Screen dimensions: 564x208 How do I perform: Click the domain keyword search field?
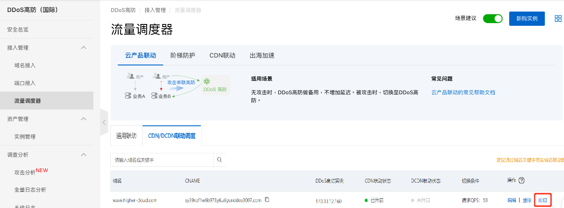click(162, 160)
